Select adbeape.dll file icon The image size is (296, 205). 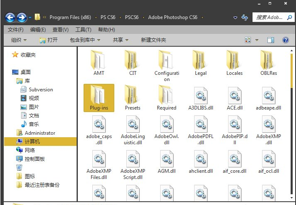tap(269, 95)
